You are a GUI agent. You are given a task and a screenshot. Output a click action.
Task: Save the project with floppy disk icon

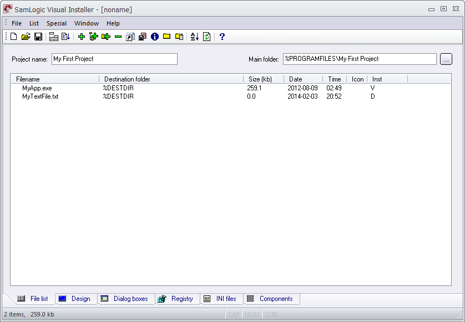(38, 37)
